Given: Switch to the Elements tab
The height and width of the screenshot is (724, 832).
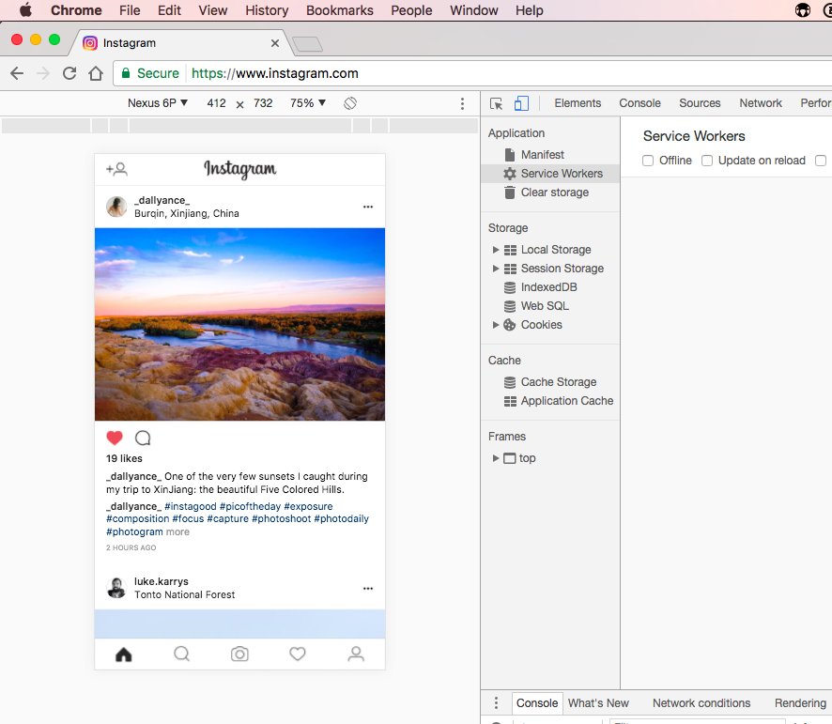Looking at the screenshot, I should click(578, 103).
